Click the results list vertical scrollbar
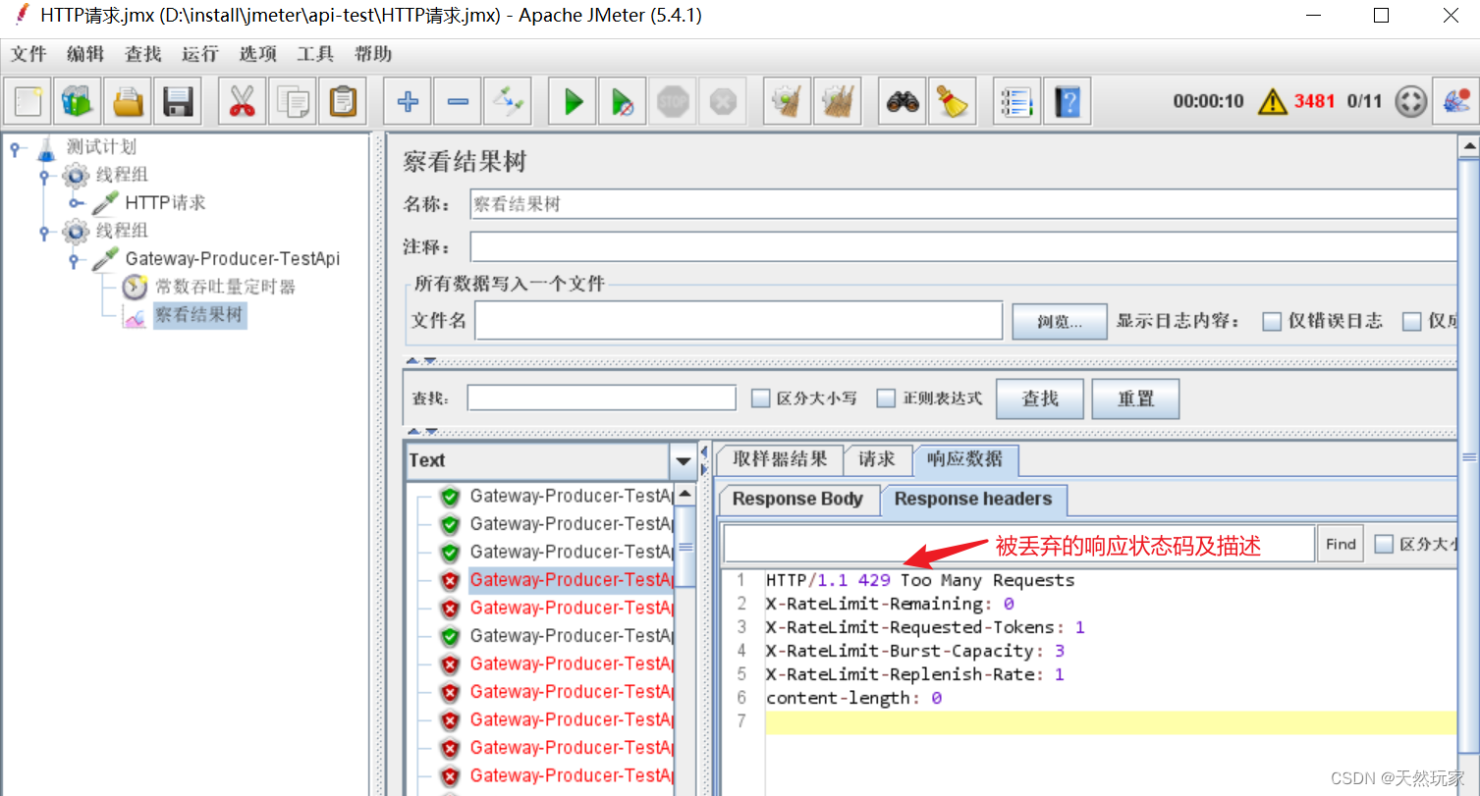The height and width of the screenshot is (796, 1480). click(685, 638)
